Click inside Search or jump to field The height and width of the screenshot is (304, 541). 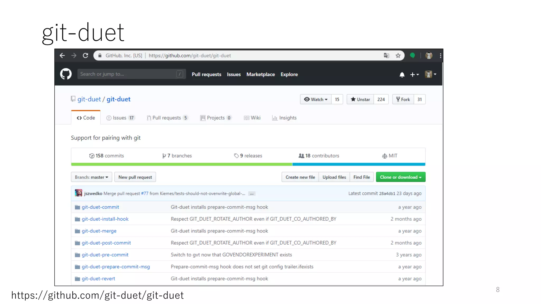[x=132, y=74]
